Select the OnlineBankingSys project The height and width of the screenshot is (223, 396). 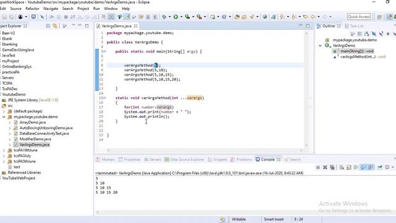(x=17, y=66)
